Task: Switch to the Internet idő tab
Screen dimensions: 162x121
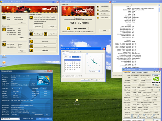Action: click(x=78, y=52)
